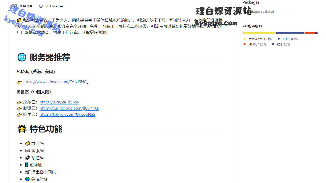The image size is (326, 183).
Task: Open the 阿里云 t.aliyun.com link
Action: [67, 114]
